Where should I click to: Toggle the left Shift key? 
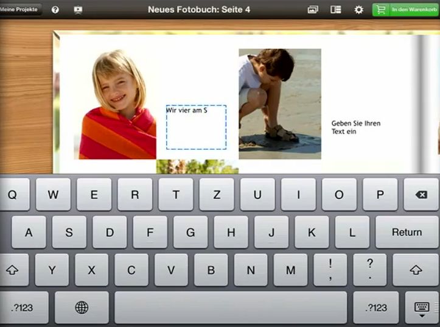pyautogui.click(x=13, y=270)
